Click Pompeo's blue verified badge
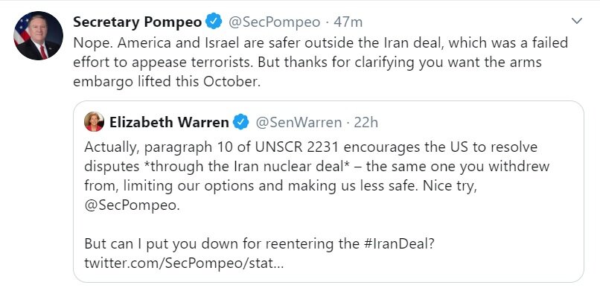 click(214, 22)
